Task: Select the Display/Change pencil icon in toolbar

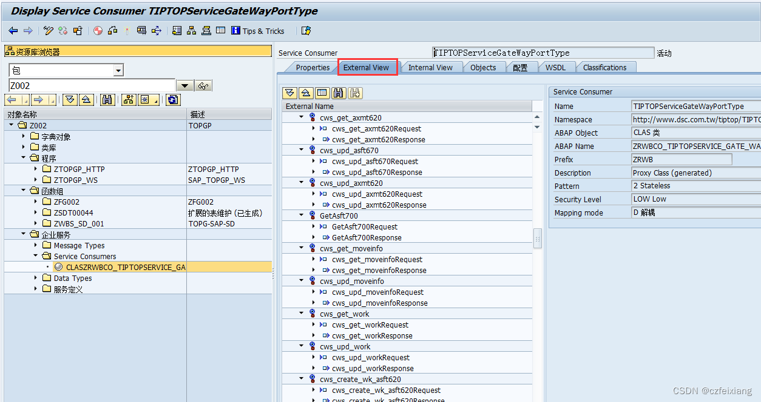Action: click(49, 30)
